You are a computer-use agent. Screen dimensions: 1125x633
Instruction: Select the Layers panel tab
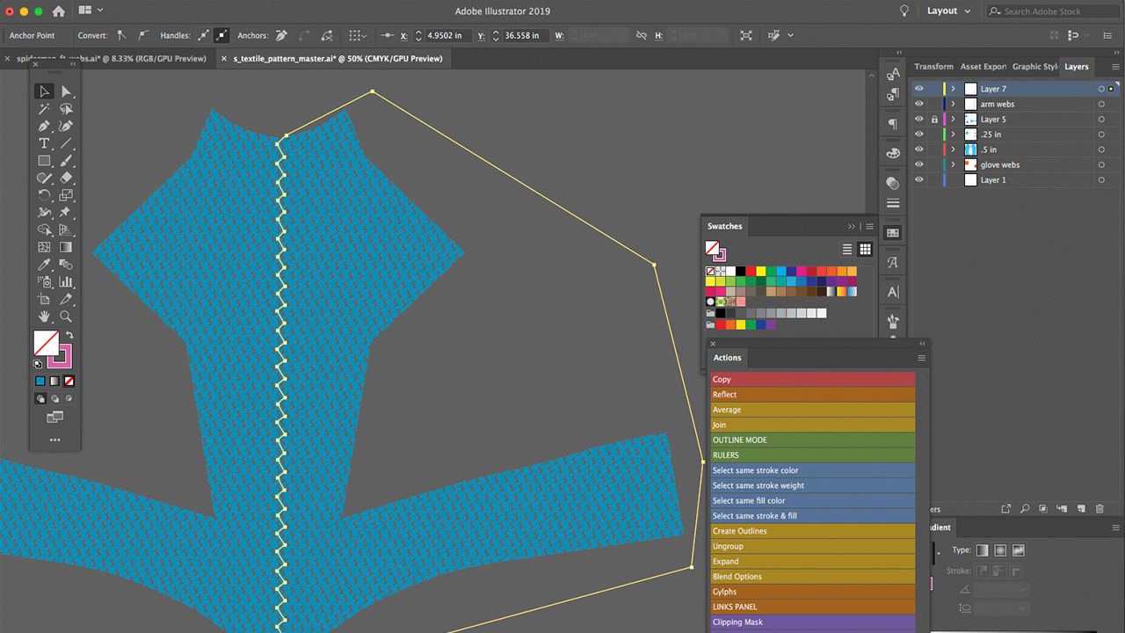(x=1076, y=67)
